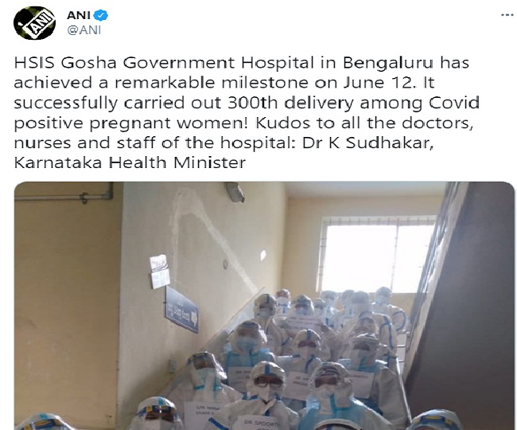
Task: Click the pipe on the upper left wall
Action: point(64,195)
